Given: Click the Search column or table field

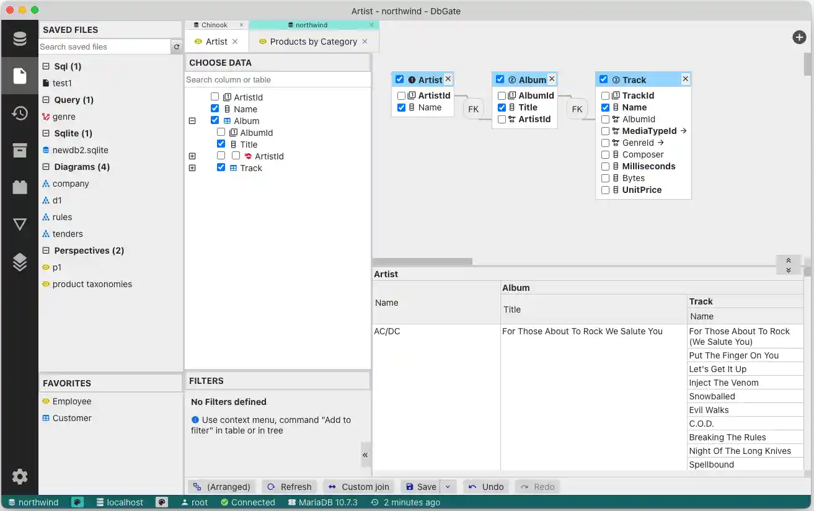Looking at the screenshot, I should point(277,79).
